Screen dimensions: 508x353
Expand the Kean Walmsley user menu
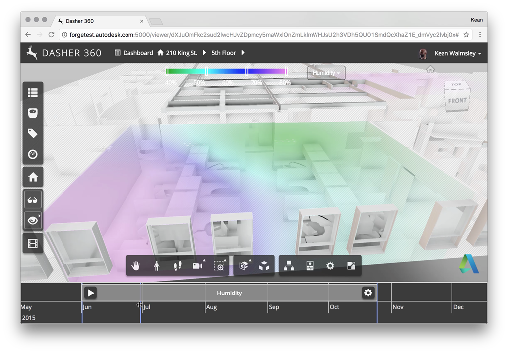[457, 53]
